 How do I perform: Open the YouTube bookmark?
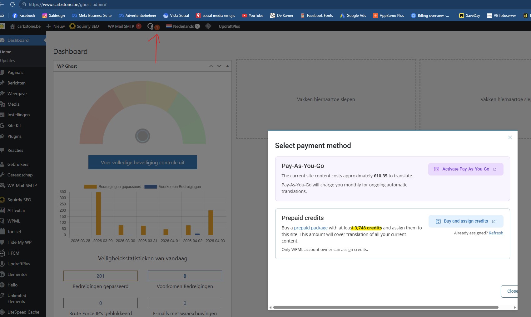point(252,16)
